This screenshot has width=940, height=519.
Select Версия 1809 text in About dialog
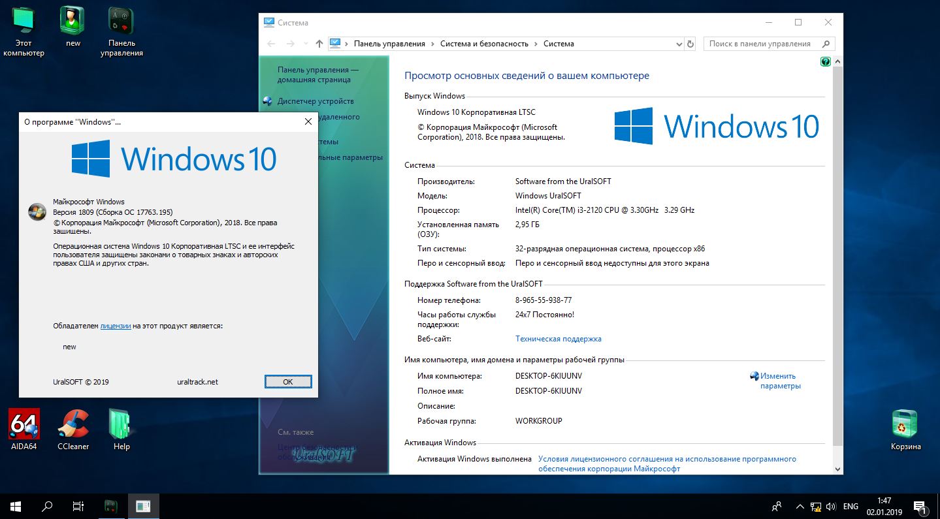(x=112, y=212)
